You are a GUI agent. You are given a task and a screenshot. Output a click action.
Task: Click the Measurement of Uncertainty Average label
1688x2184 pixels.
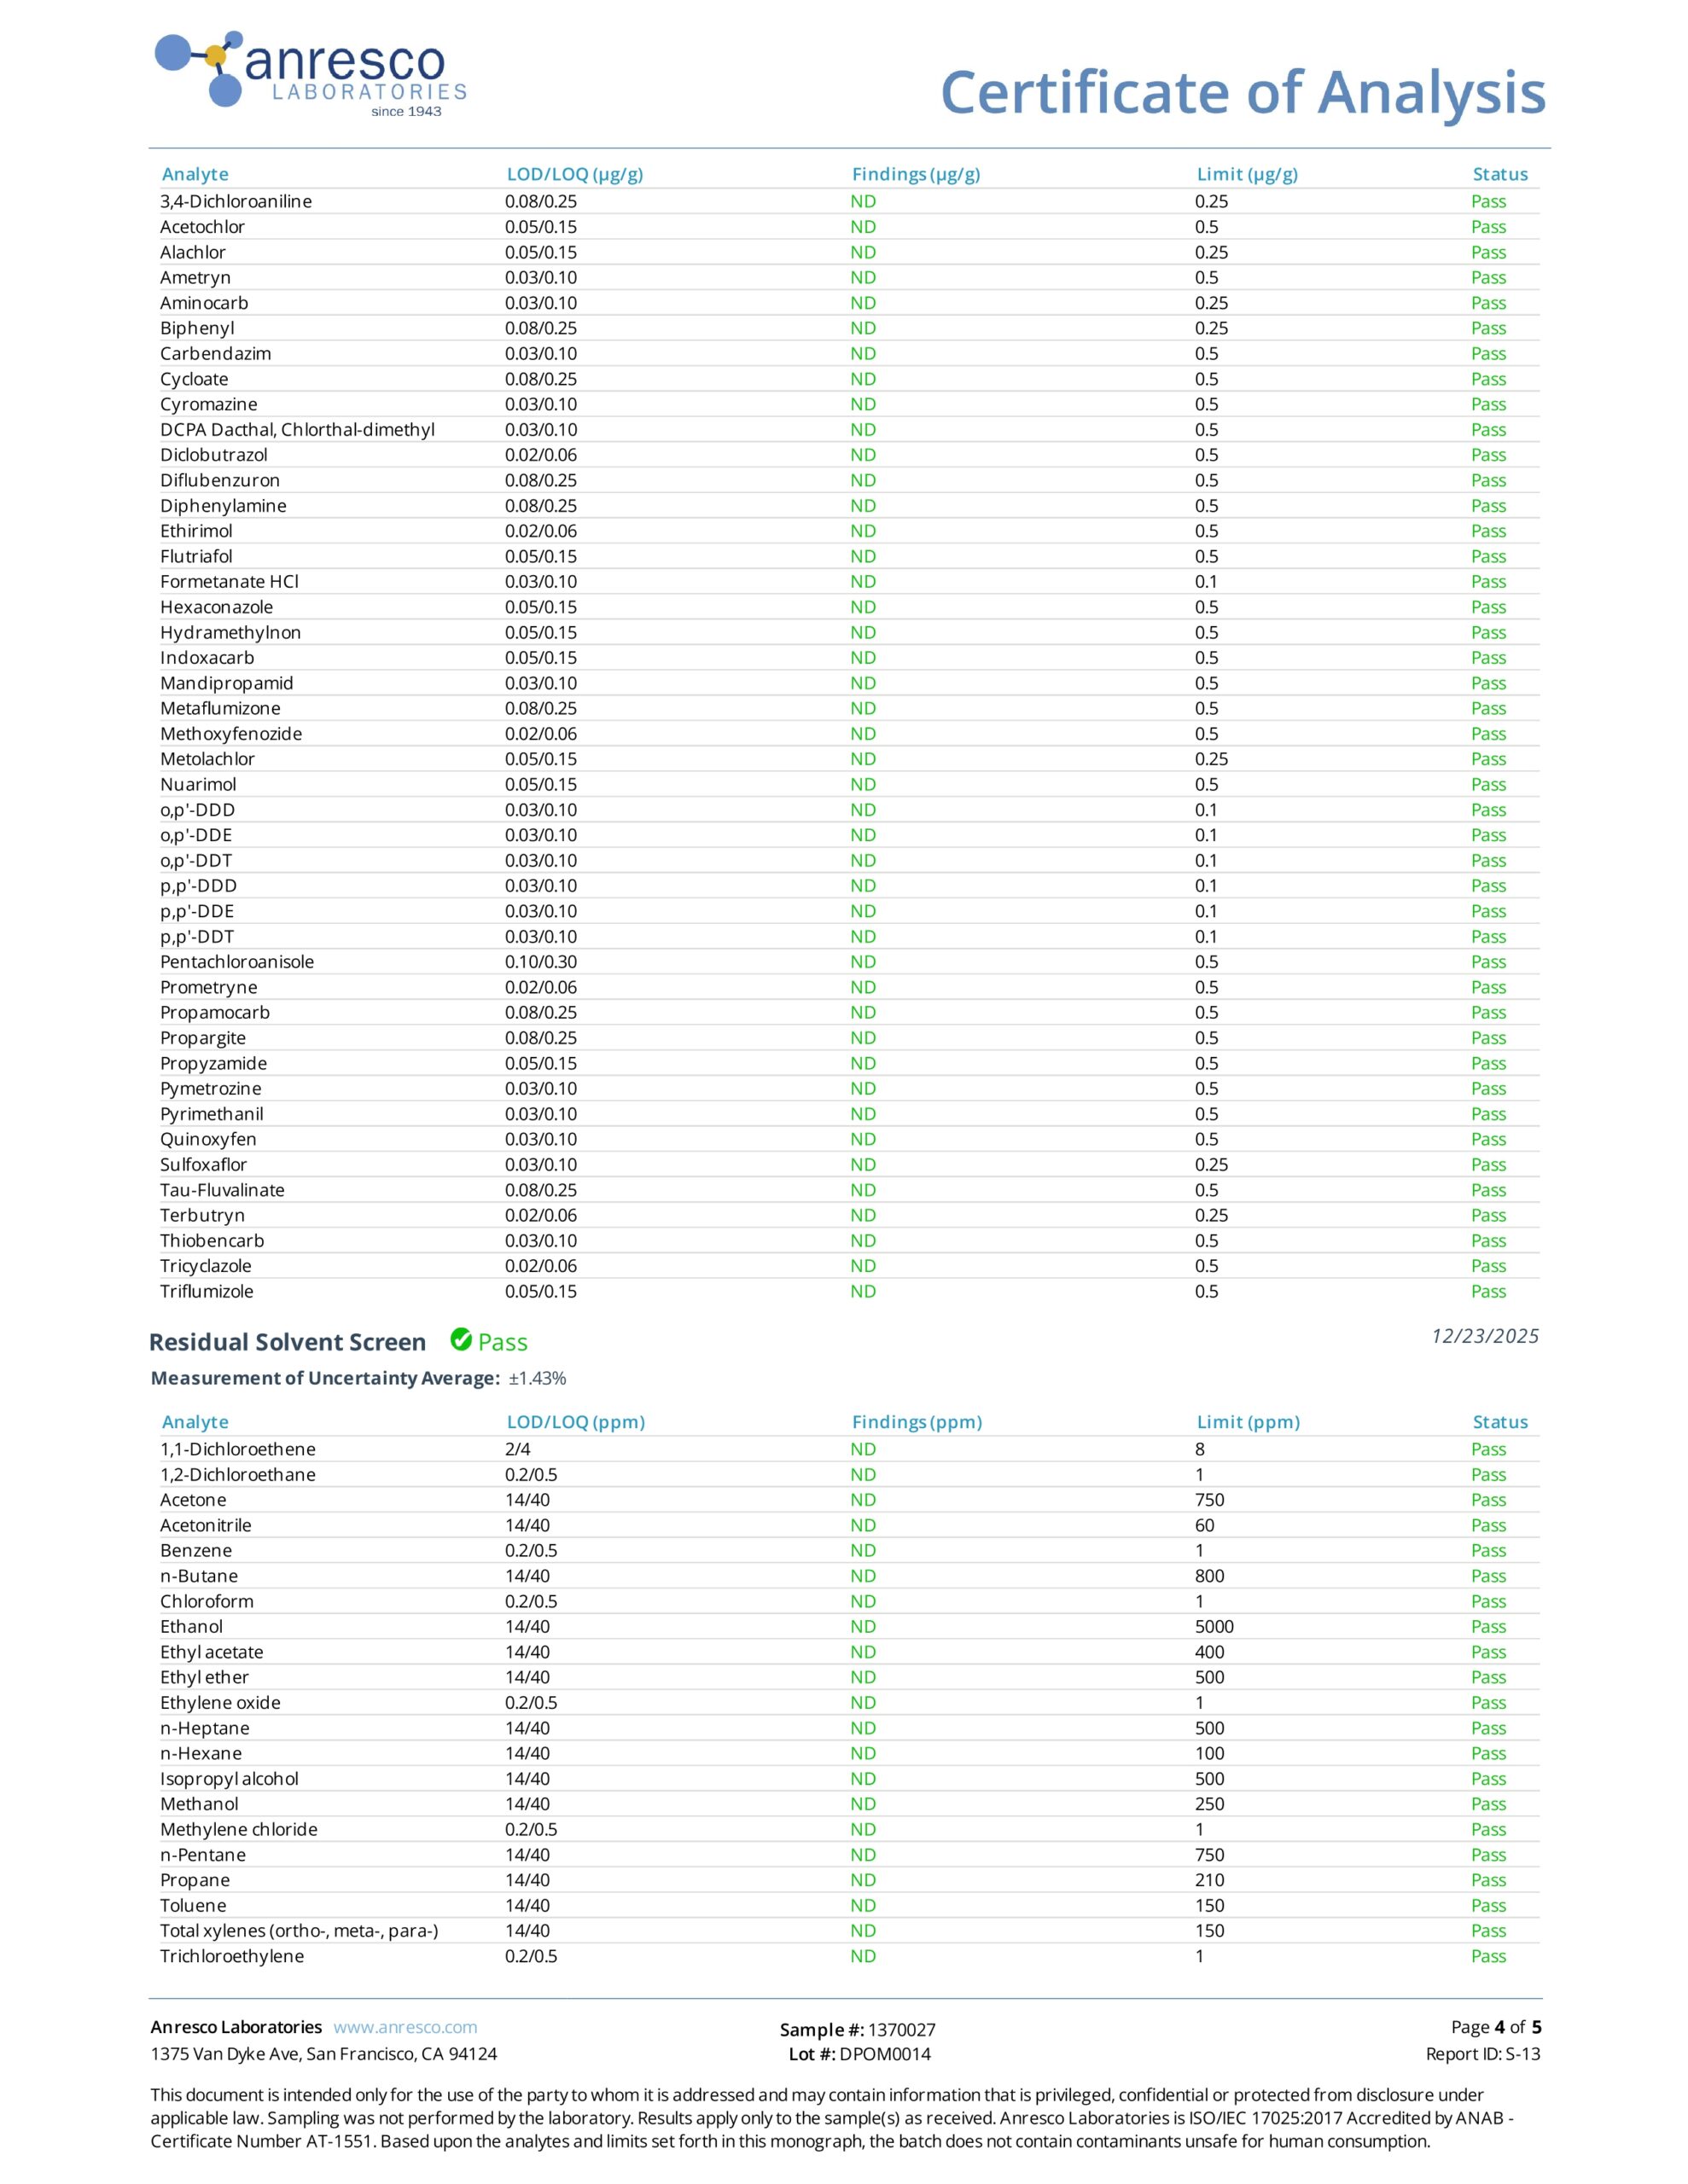pos(325,1378)
